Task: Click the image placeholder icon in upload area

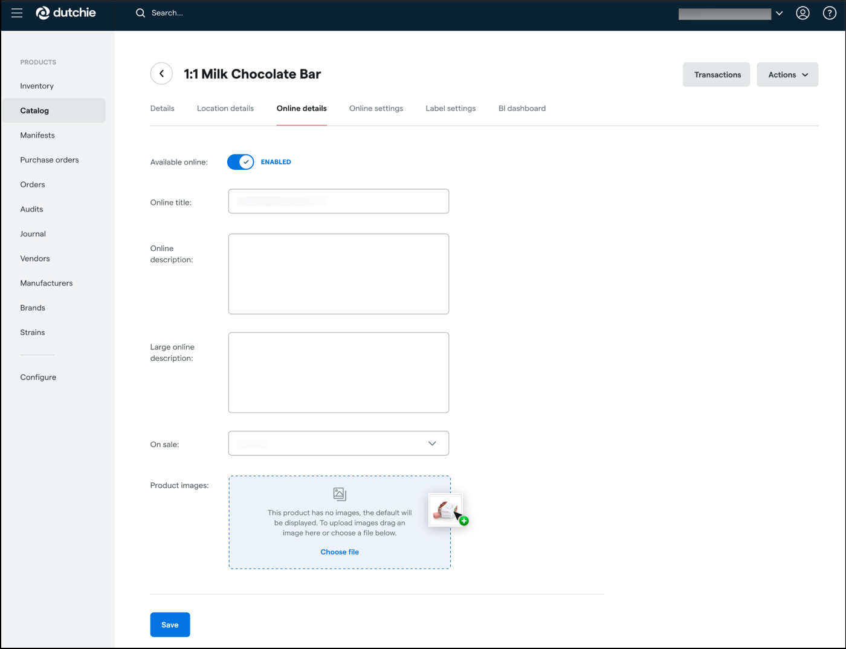Action: [x=340, y=494]
